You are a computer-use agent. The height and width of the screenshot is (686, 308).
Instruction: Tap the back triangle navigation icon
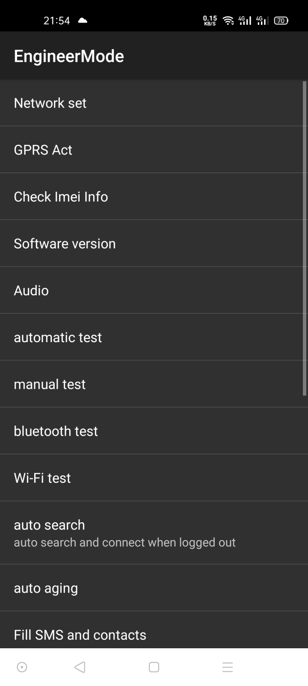(x=80, y=667)
